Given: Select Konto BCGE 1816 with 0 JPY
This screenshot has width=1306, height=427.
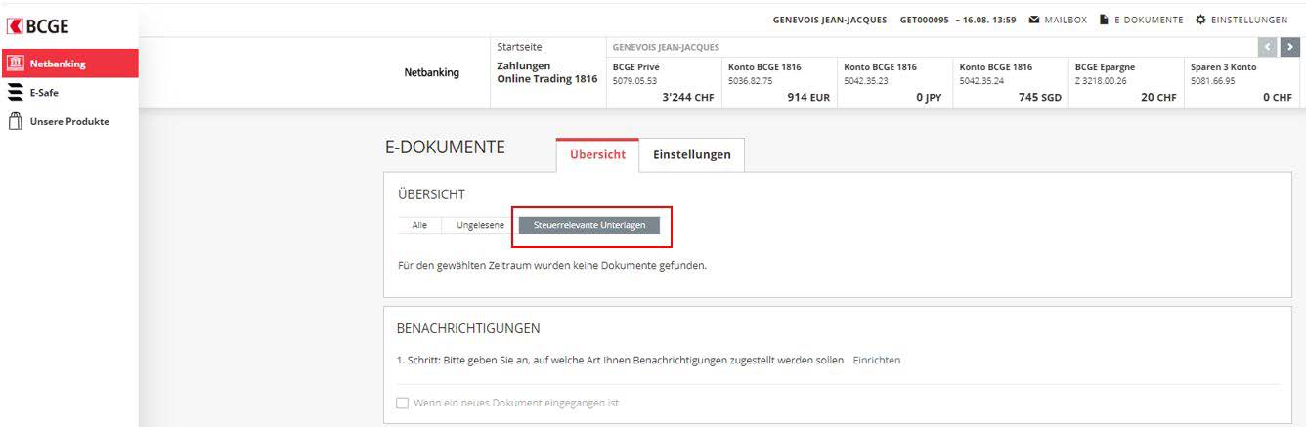Looking at the screenshot, I should [894, 82].
